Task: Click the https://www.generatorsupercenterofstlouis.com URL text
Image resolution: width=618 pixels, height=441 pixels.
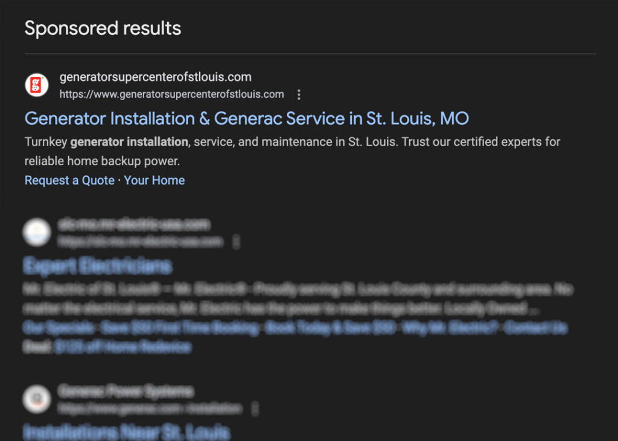Action: pyautogui.click(x=171, y=94)
